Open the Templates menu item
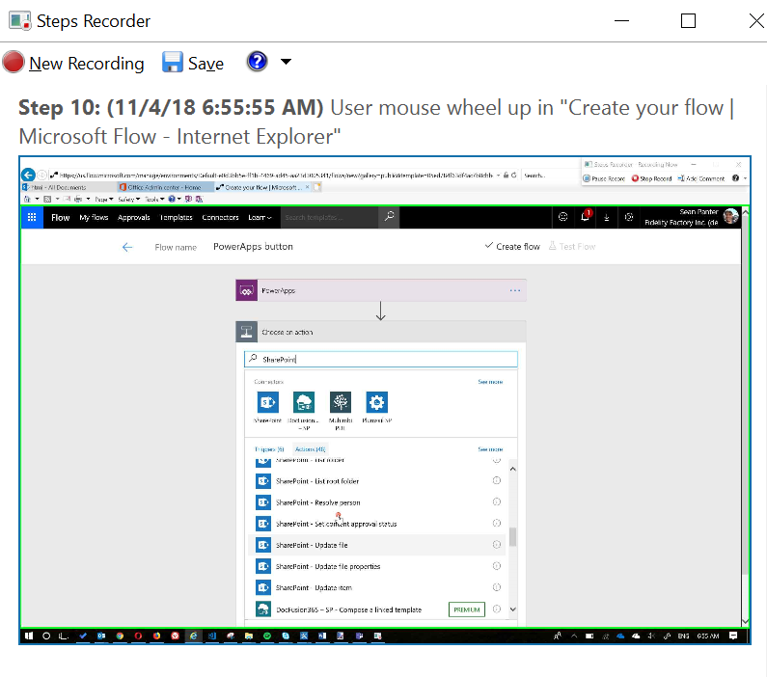 coord(177,218)
